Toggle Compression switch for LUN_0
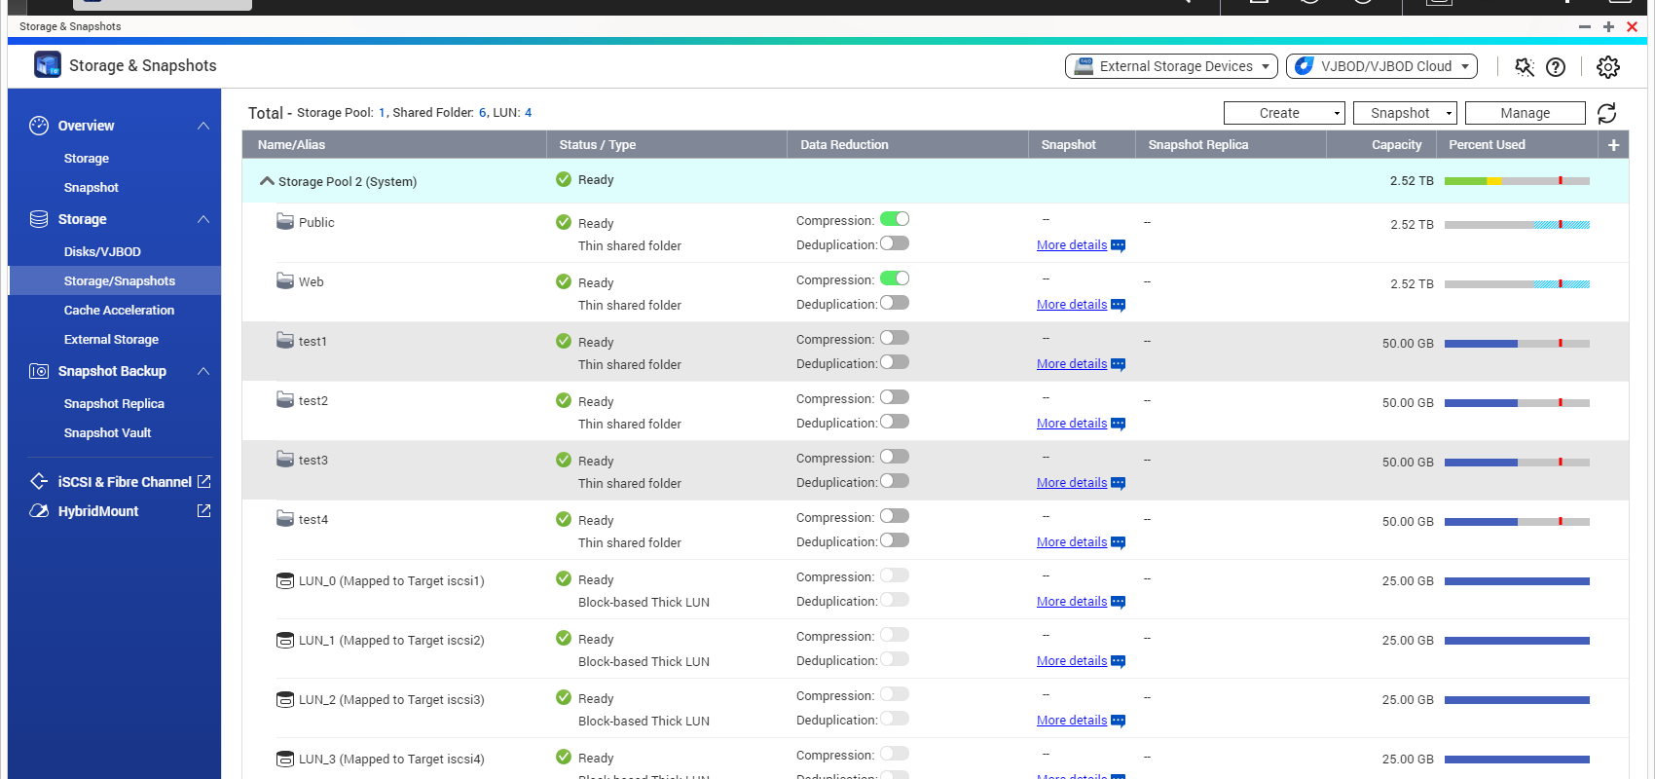 pyautogui.click(x=895, y=575)
